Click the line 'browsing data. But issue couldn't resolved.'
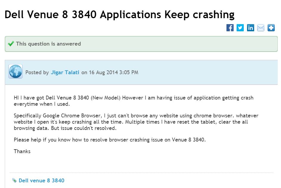Screen dimensions: 281x188 point(65,128)
